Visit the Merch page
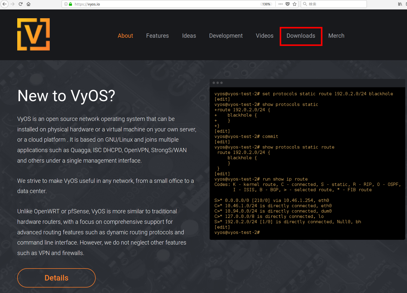The width and height of the screenshot is (407, 293). pos(336,36)
